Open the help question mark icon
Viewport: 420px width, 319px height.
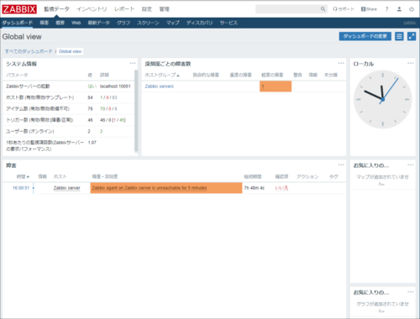[386, 9]
